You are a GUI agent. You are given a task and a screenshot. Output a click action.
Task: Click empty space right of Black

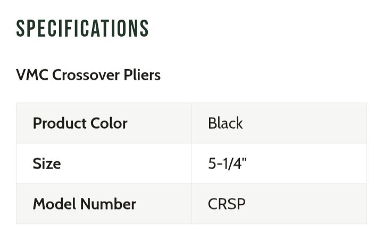pos(304,123)
